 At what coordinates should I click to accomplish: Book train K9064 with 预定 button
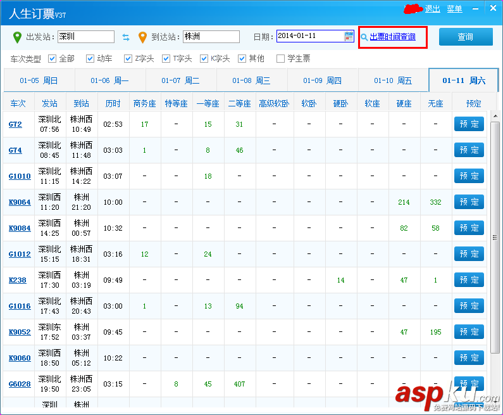coord(469,202)
